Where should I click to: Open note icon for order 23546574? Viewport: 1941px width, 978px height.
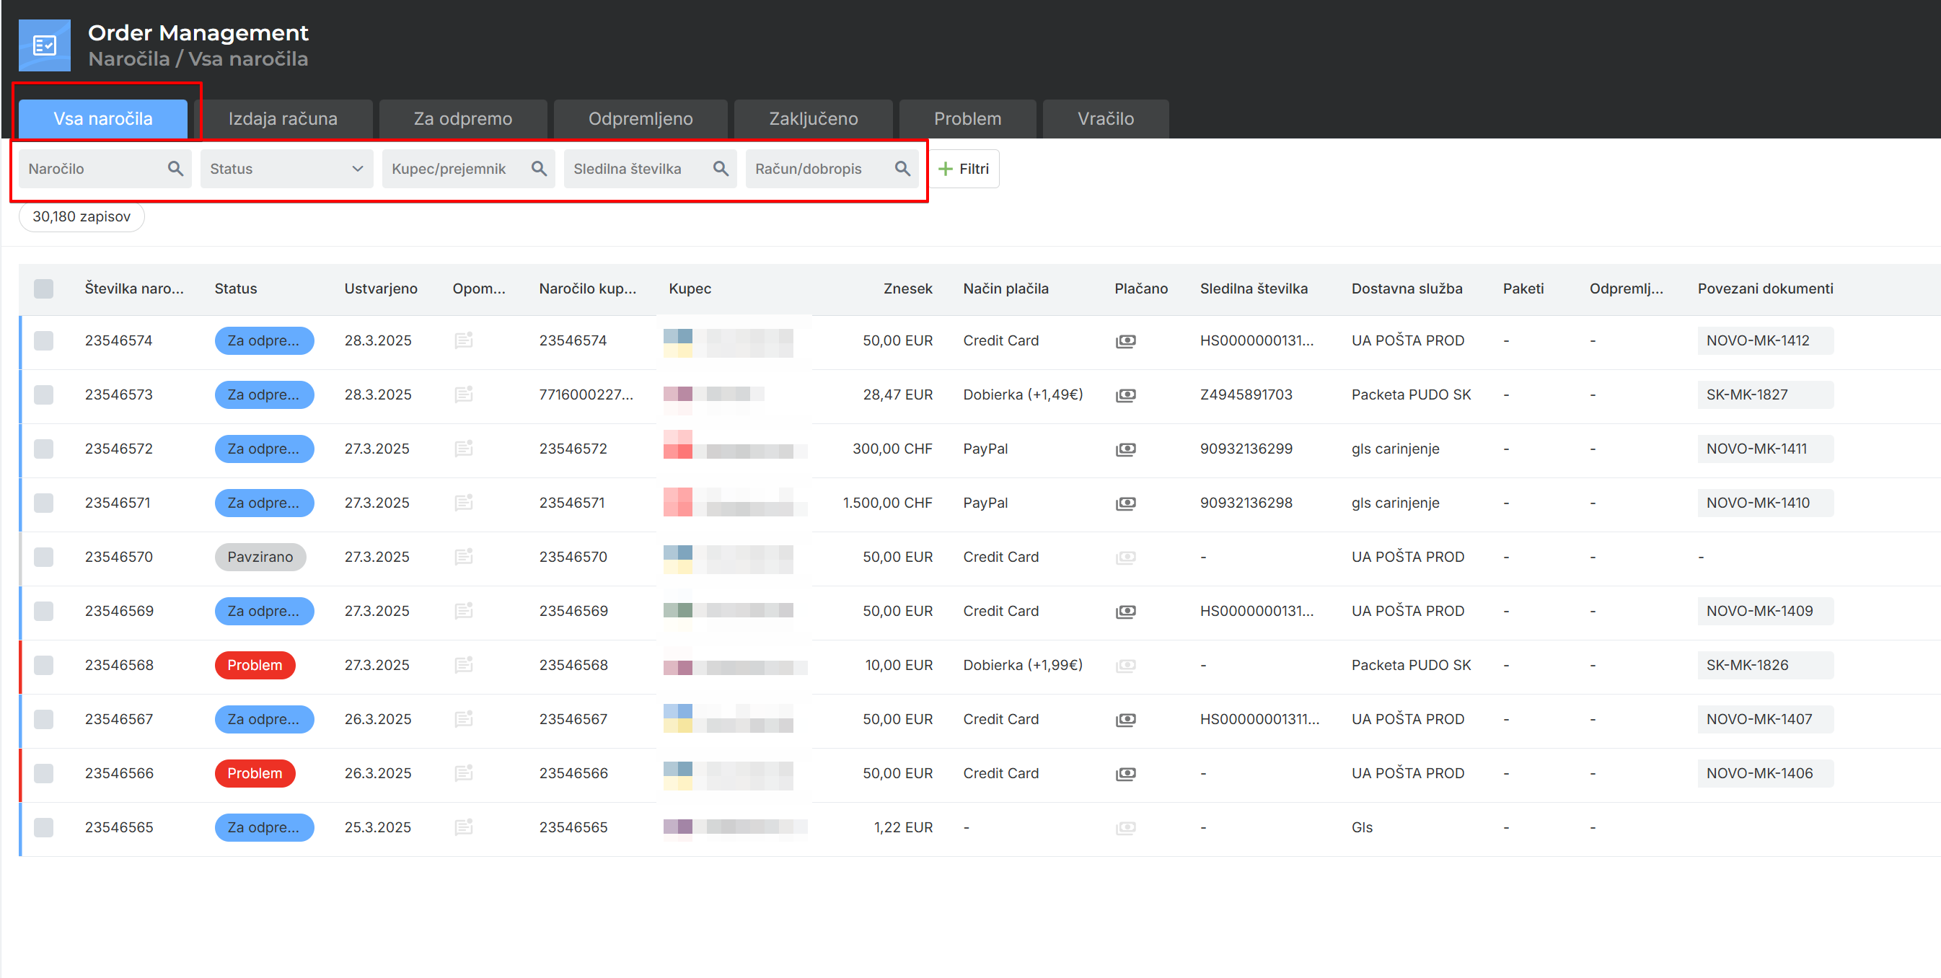(x=463, y=340)
